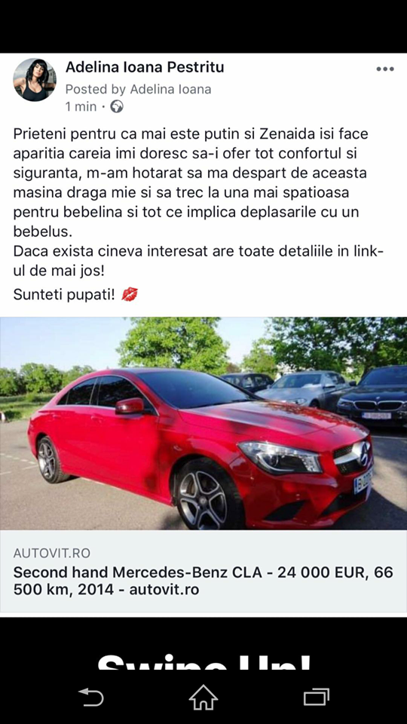Tap the red car's front license plate
Viewport: 407px width, 724px height.
click(363, 482)
